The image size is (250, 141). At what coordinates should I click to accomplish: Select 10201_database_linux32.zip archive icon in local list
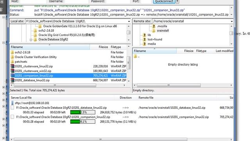pyautogui.click(x=12, y=80)
